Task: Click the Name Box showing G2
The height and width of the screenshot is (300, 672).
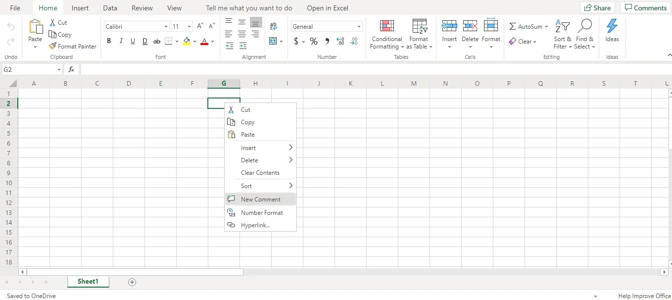Action: pos(30,69)
